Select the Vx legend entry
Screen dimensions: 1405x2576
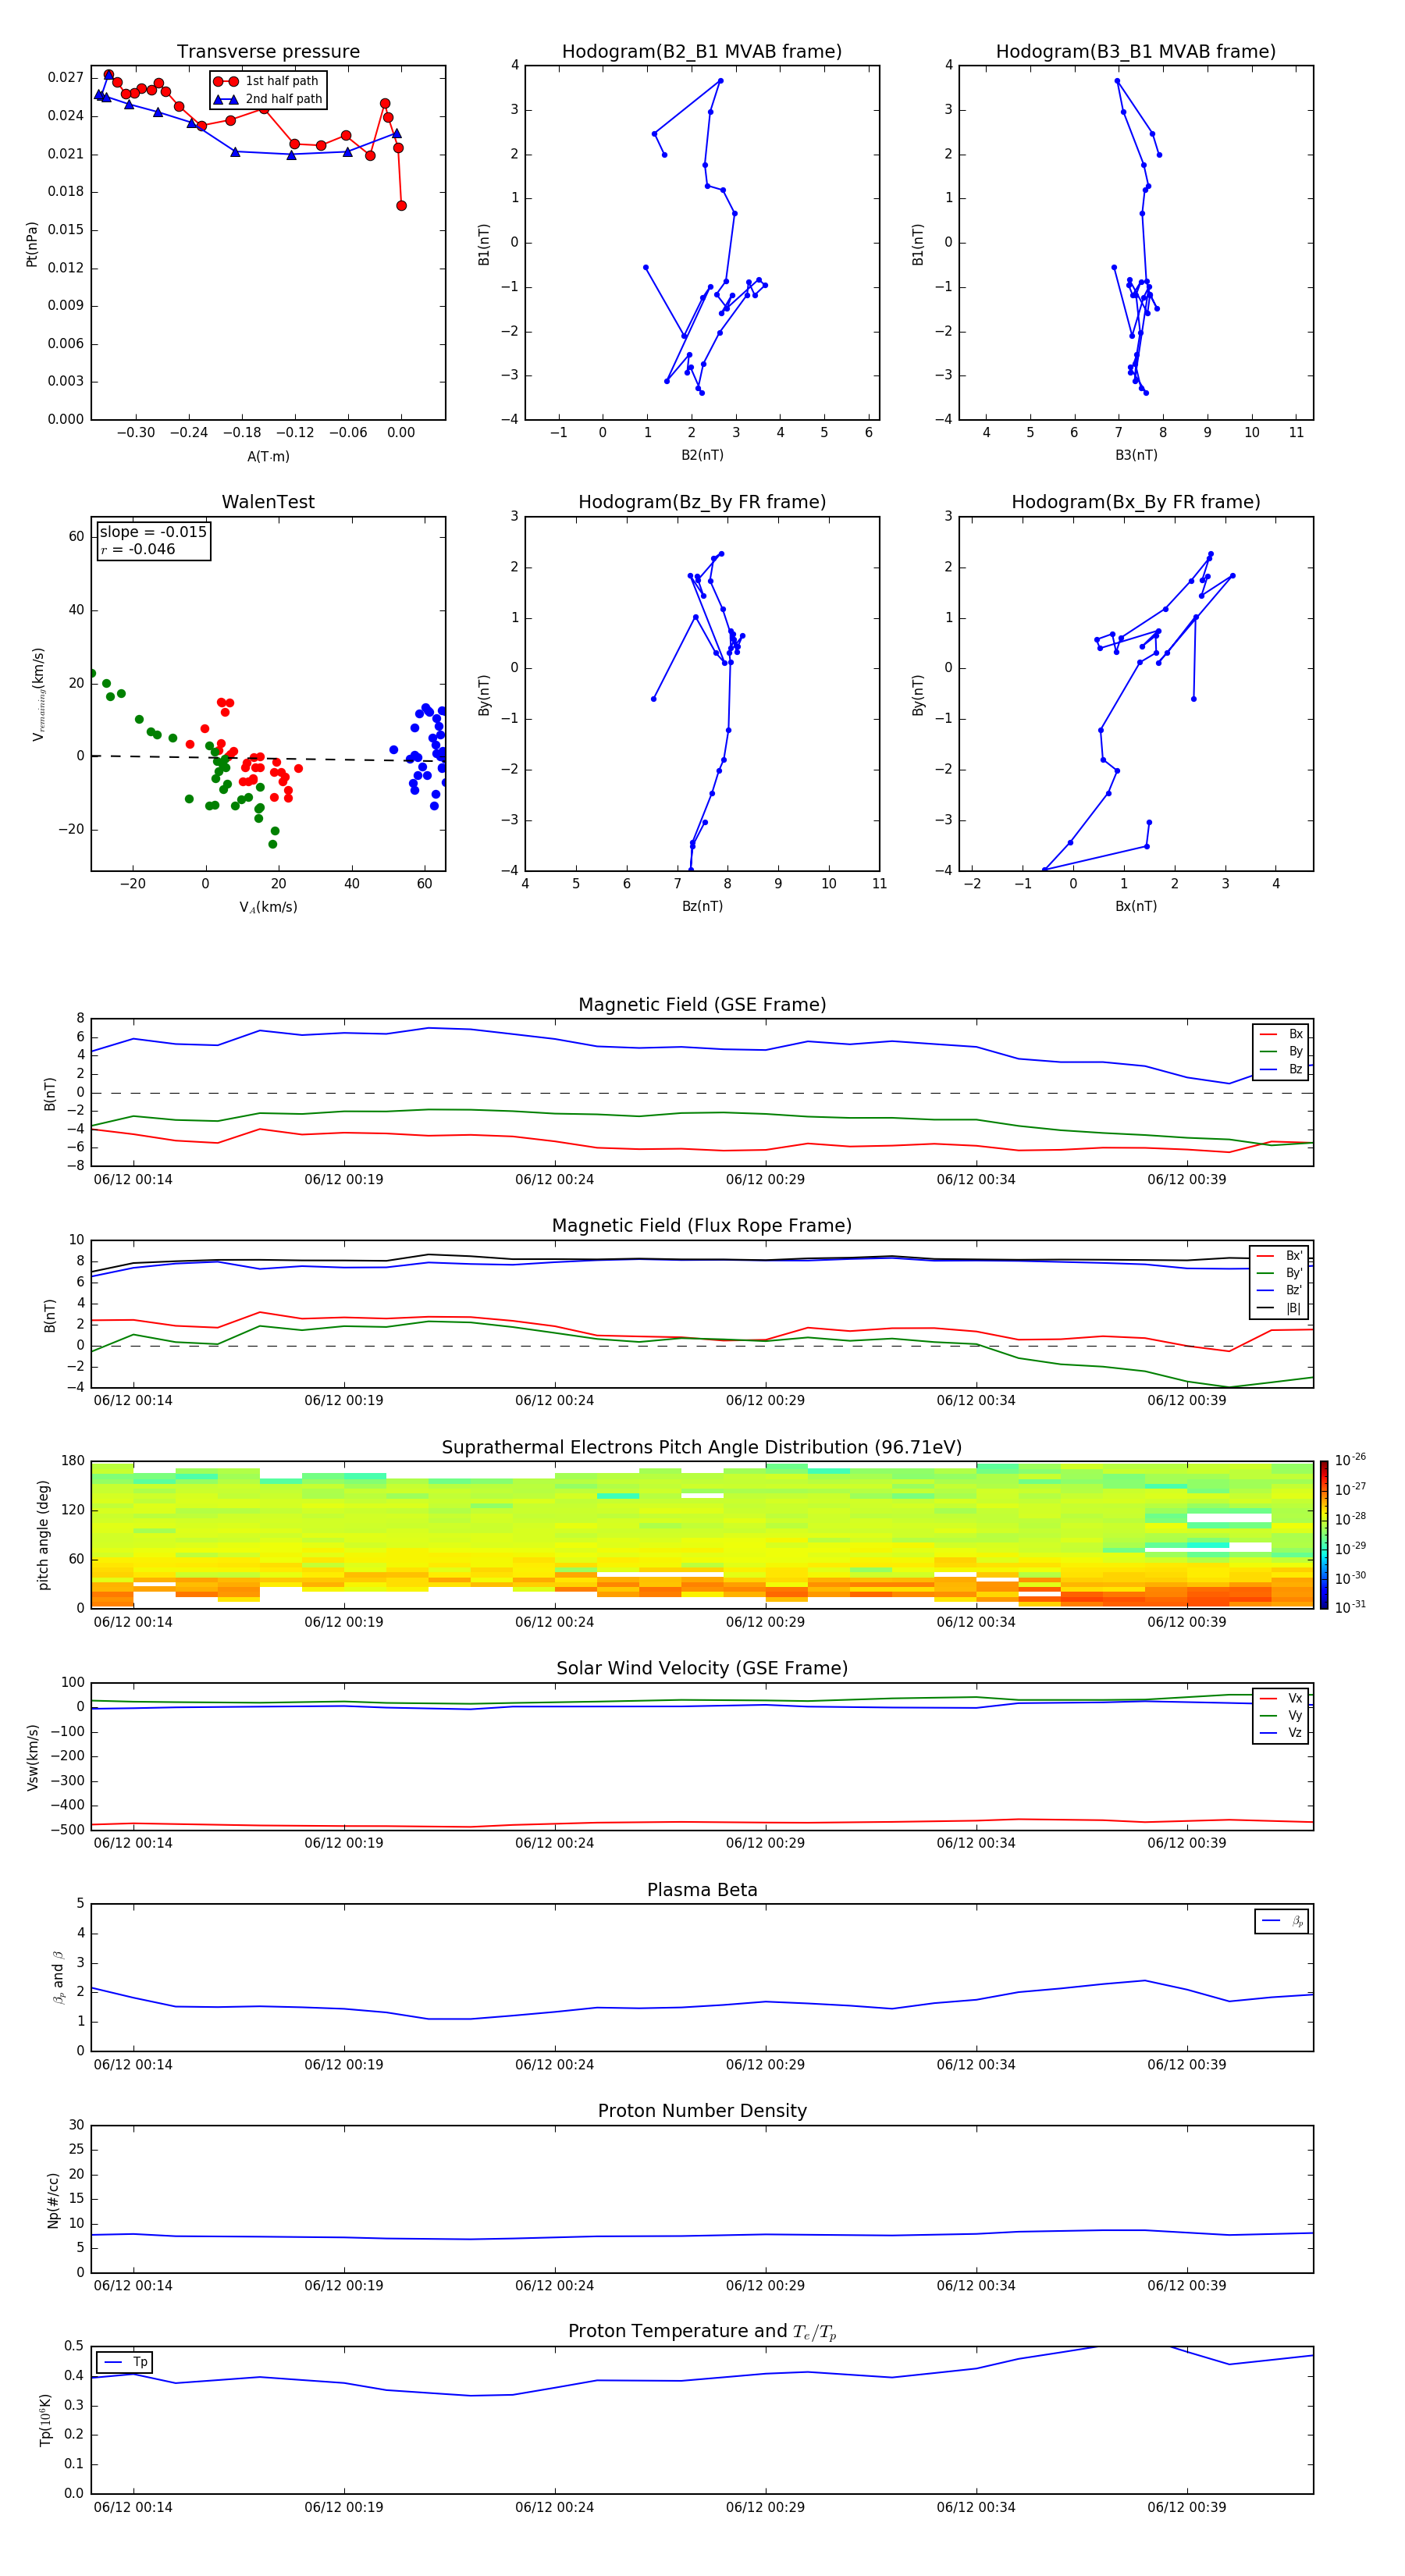click(1281, 1698)
